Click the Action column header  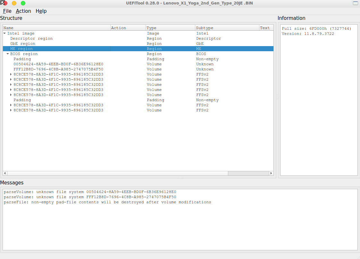pyautogui.click(x=128, y=28)
